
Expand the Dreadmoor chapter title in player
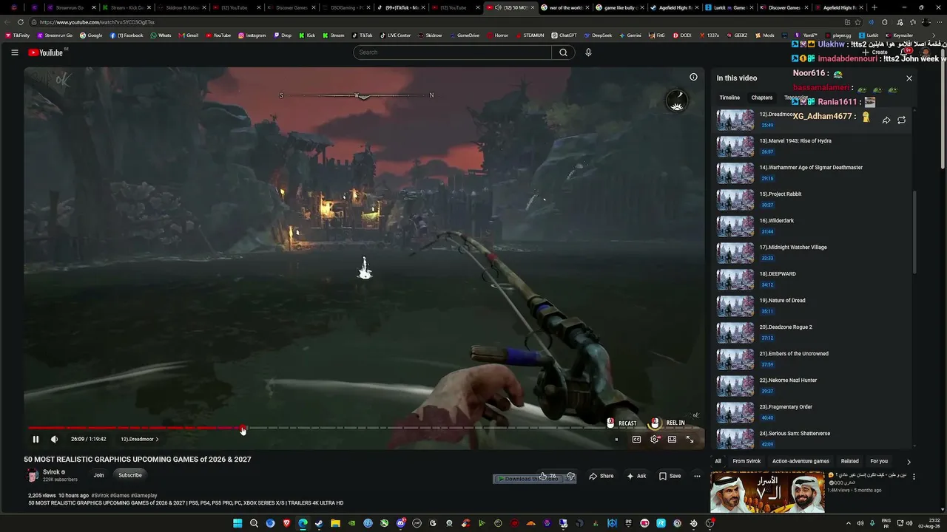click(x=139, y=439)
